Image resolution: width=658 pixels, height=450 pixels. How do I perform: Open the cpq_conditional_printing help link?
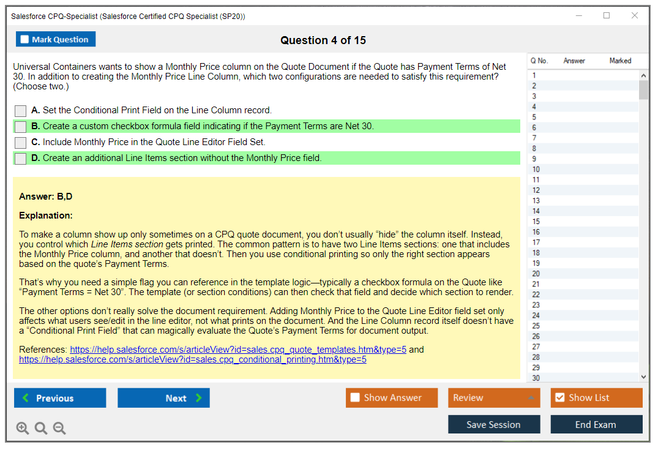192,360
